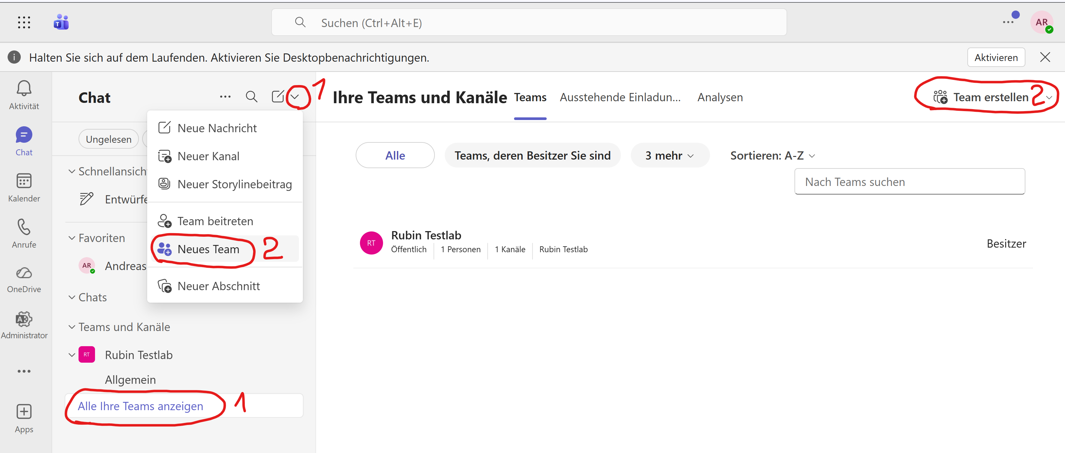Collapse the Teams und Kanäle section
The height and width of the screenshot is (453, 1065).
click(72, 326)
